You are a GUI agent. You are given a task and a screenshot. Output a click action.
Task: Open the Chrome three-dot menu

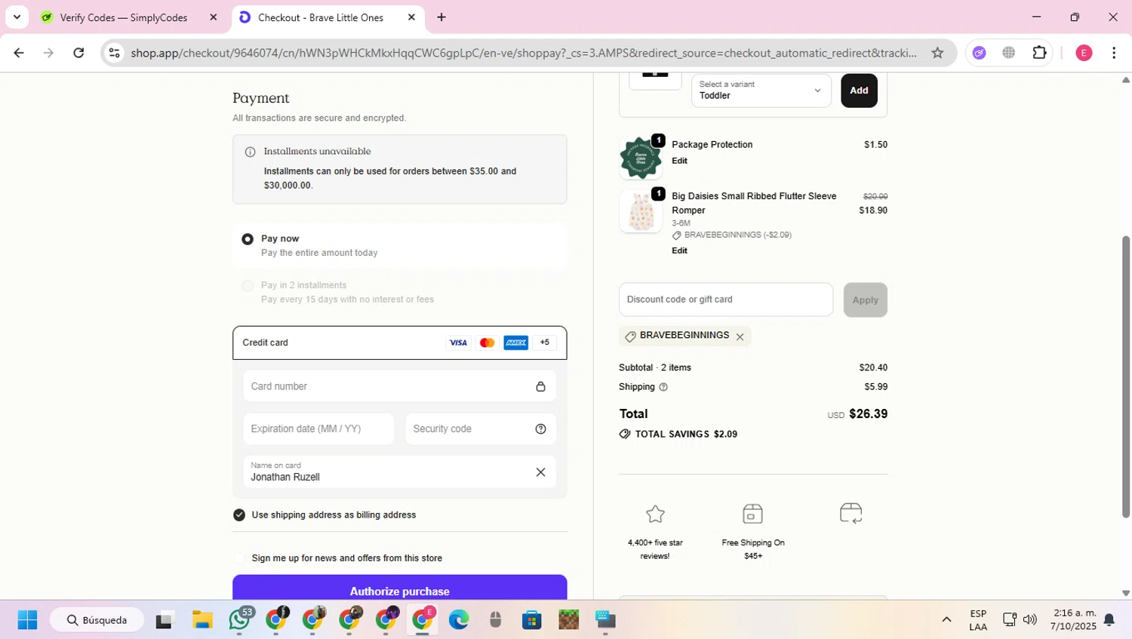1114,53
